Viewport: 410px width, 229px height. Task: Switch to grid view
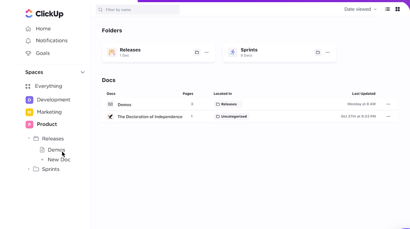(397, 9)
